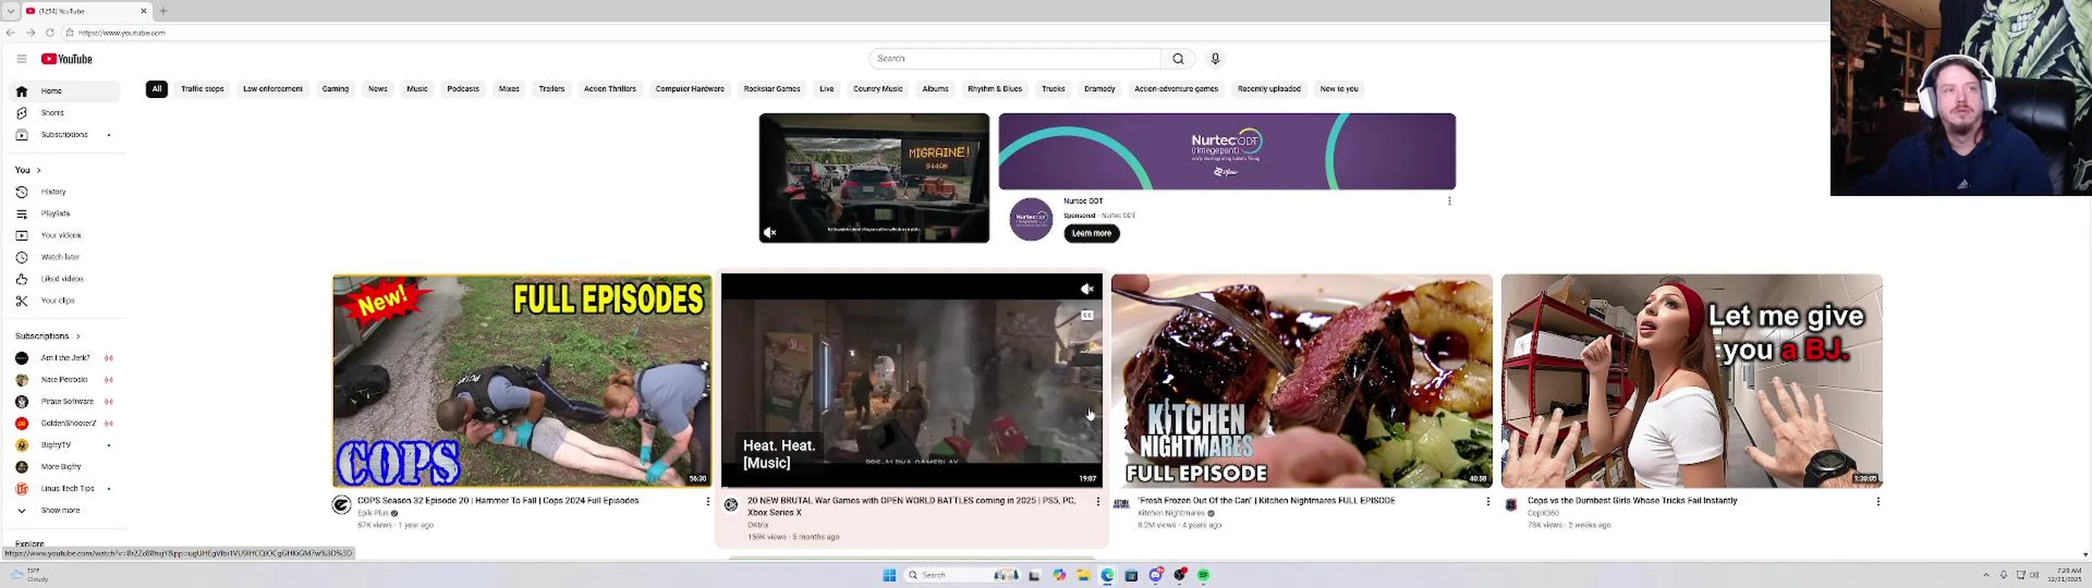
Task: Start voice search with microphone
Action: [1215, 59]
